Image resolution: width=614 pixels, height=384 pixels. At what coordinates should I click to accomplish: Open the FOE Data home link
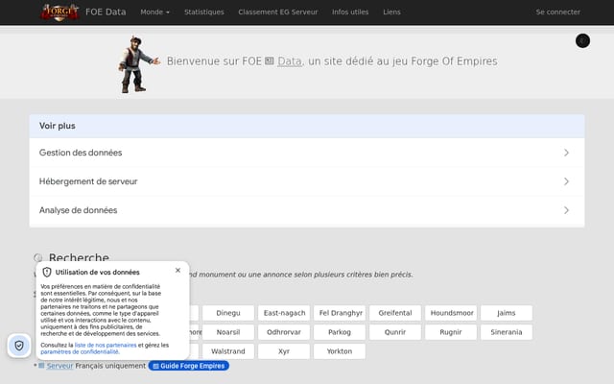point(106,12)
